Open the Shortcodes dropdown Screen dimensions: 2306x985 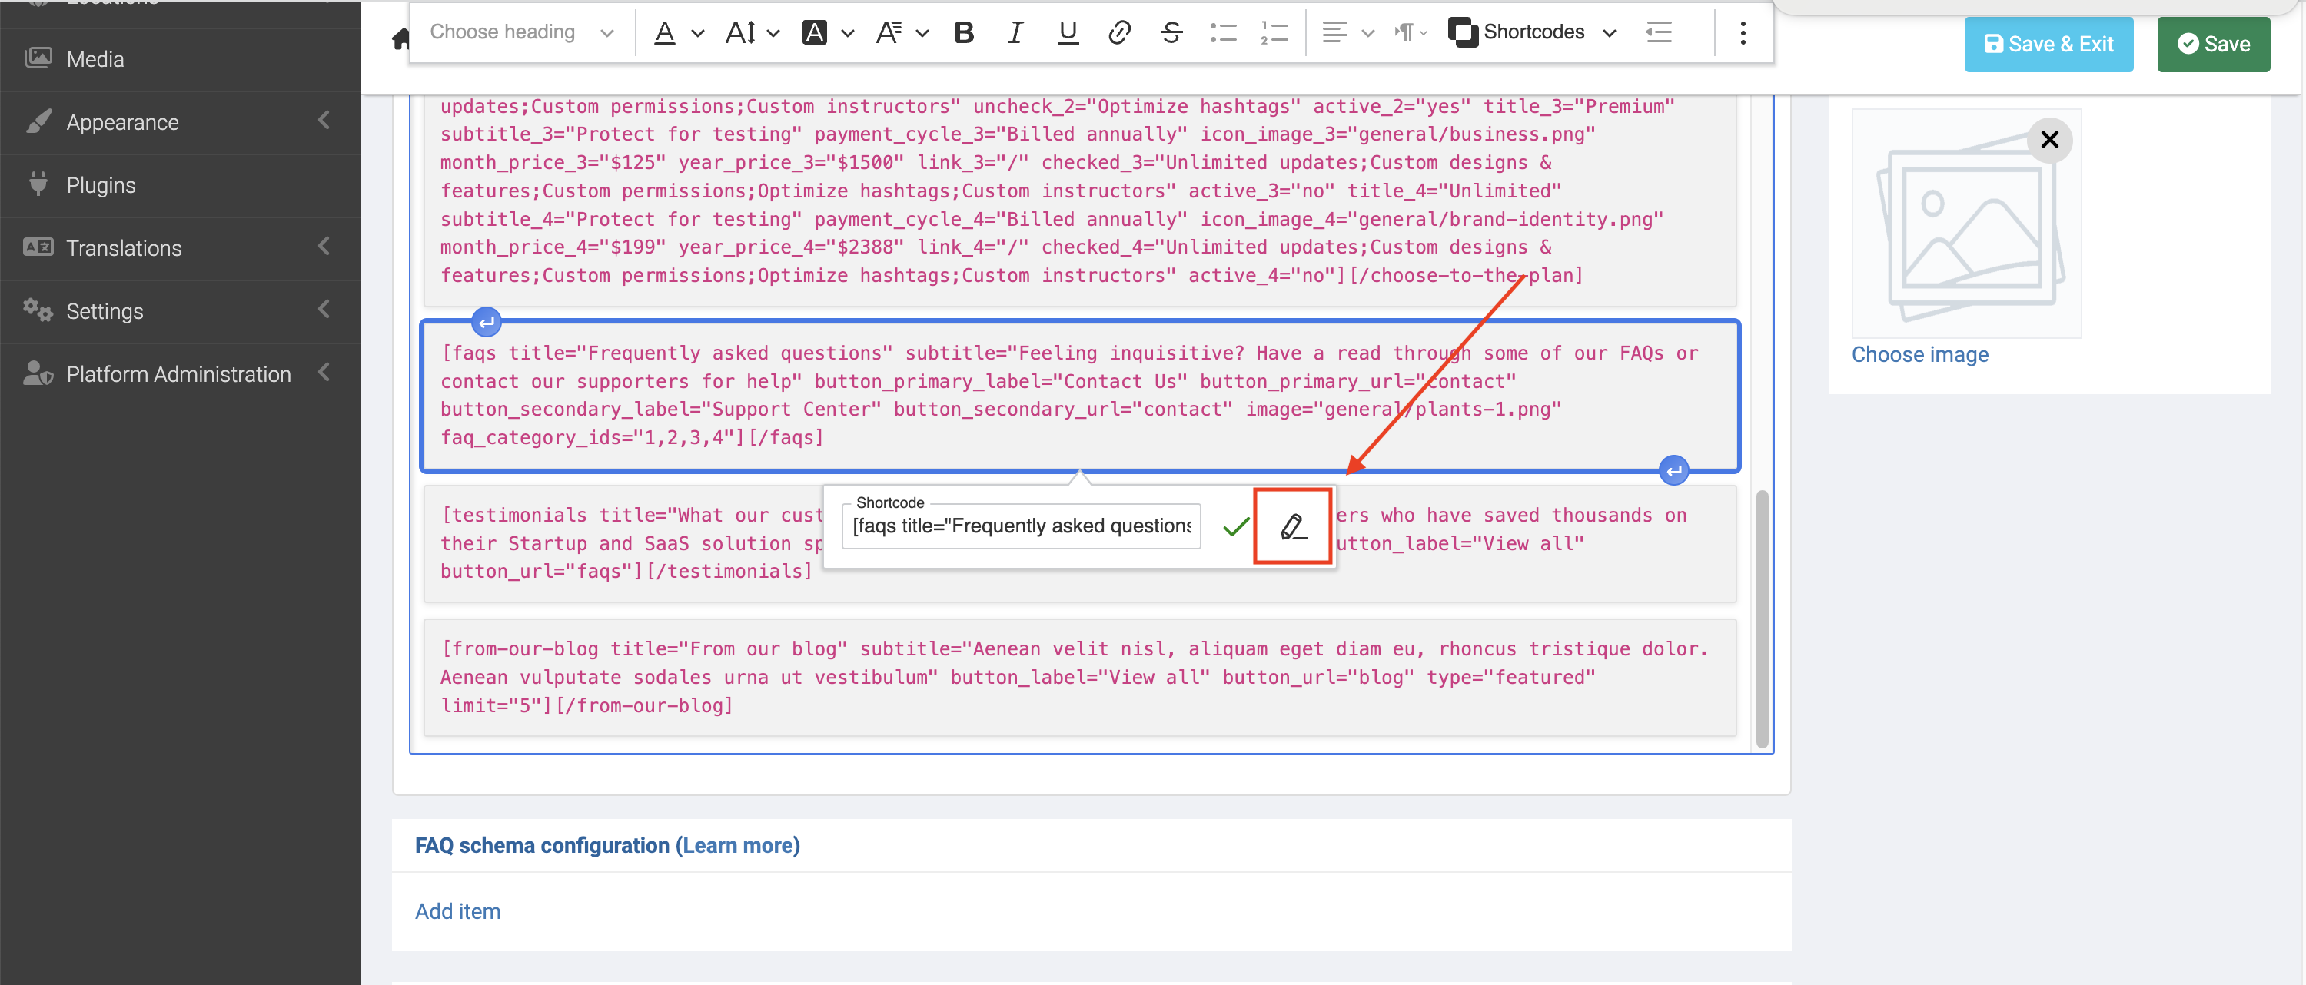pyautogui.click(x=1533, y=33)
